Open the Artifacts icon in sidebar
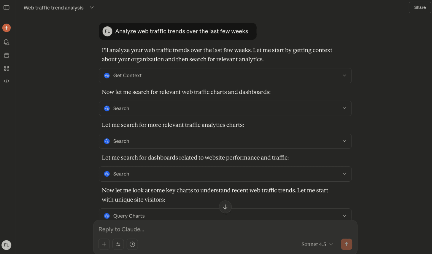This screenshot has width=432, height=254. (7, 68)
